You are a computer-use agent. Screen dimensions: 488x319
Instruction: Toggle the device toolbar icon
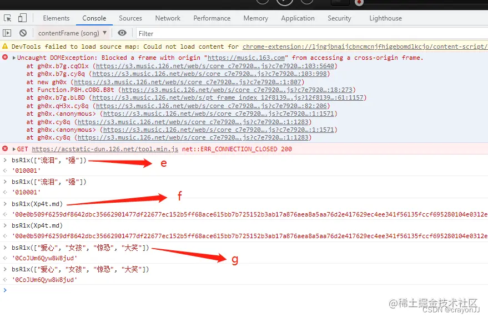[22, 18]
